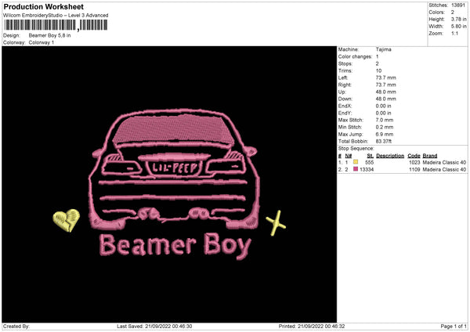The width and height of the screenshot is (470, 332).
Task: Click the Beamer Boy embroidered text
Action: [x=174, y=247]
